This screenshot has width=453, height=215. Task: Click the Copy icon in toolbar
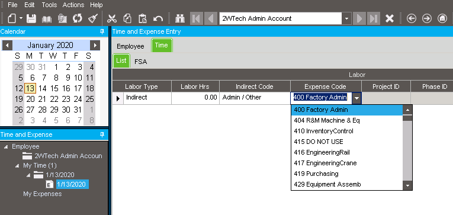pyautogui.click(x=127, y=19)
